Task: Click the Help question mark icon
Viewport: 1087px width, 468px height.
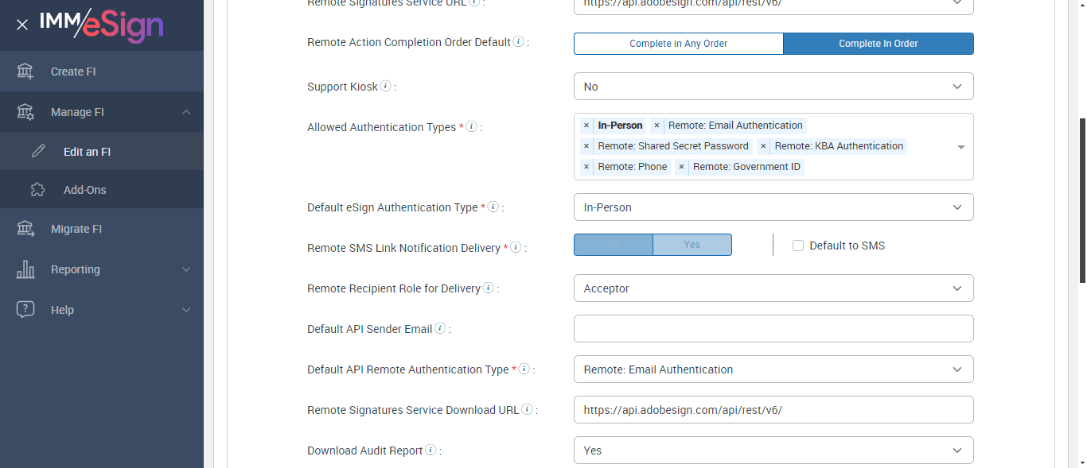Action: (x=25, y=310)
